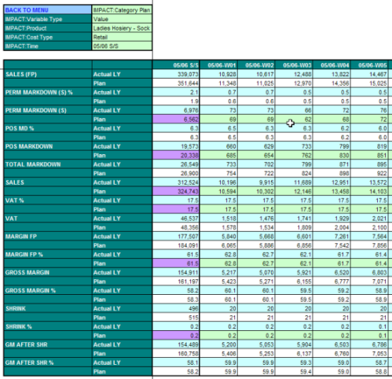Select W03 Sales plan cell 12,146
This screenshot has width=392, height=379.
294,191
